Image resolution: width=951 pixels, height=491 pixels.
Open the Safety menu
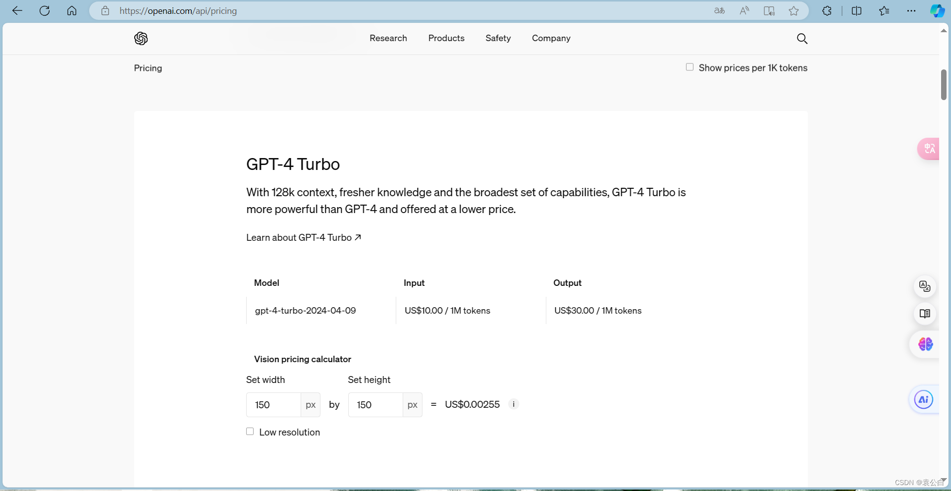498,38
